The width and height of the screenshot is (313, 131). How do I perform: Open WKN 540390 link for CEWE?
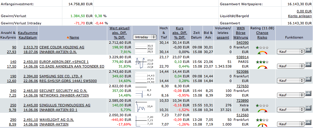(242, 42)
